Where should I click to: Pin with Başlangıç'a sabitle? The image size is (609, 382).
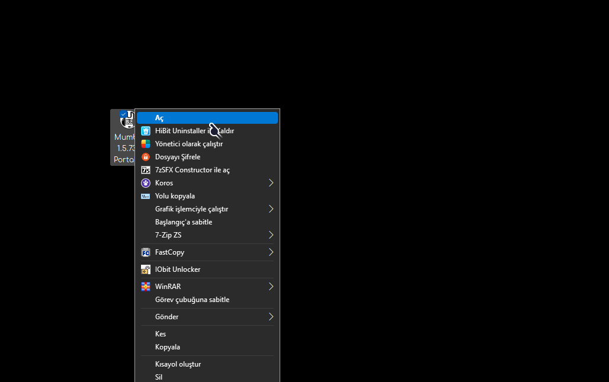207,222
